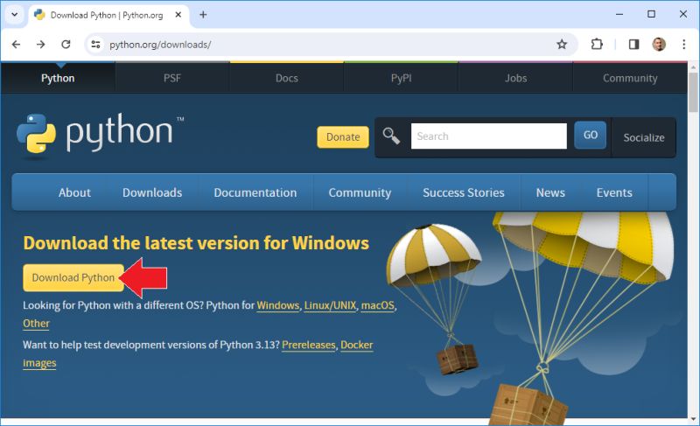The width and height of the screenshot is (700, 426).
Task: Open the Downloads navigation menu
Action: tap(152, 192)
